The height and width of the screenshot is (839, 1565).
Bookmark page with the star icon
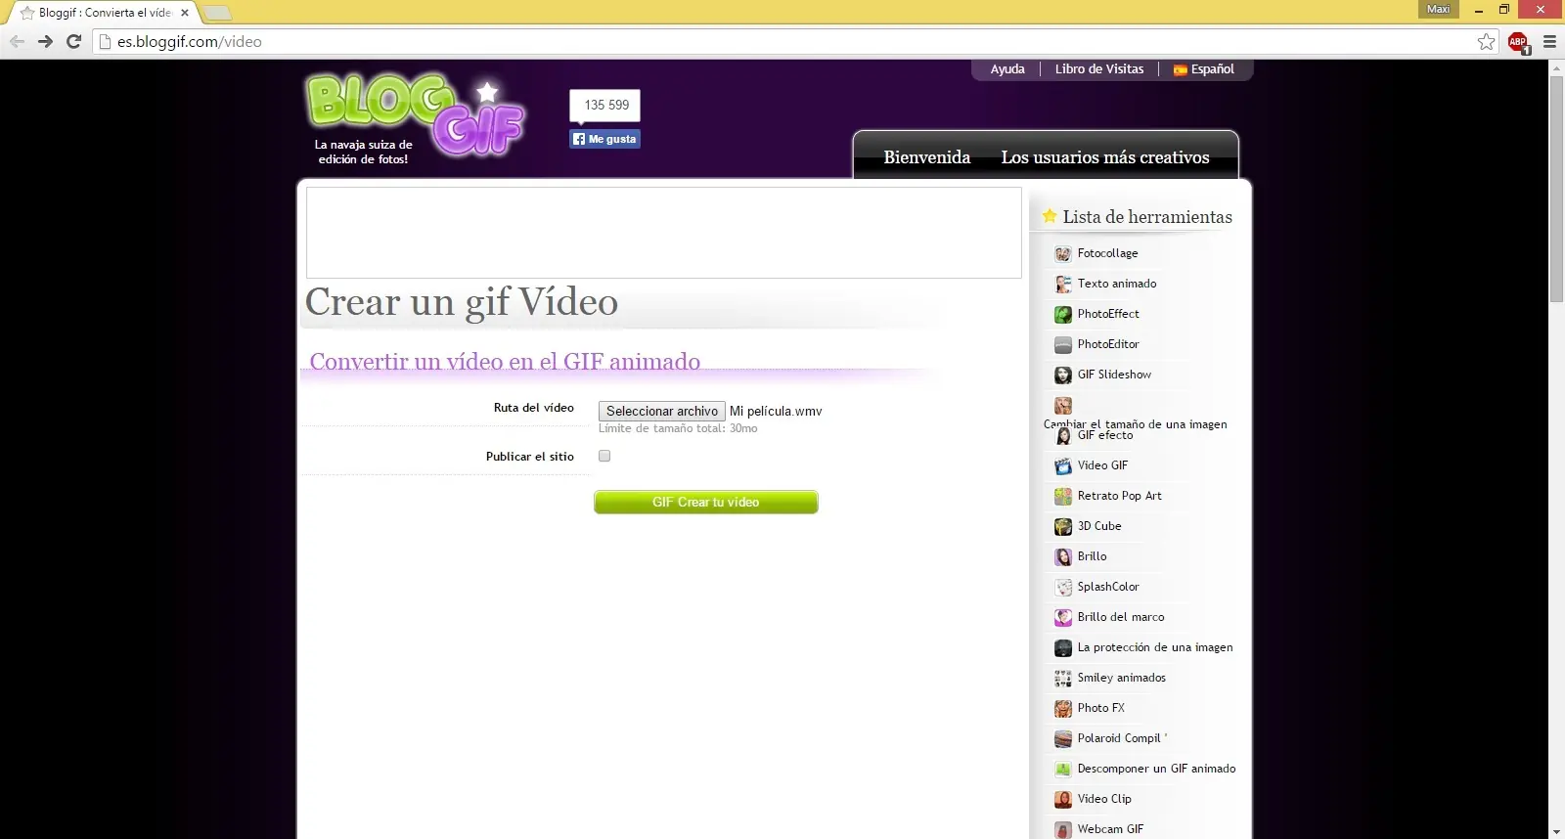click(1486, 41)
